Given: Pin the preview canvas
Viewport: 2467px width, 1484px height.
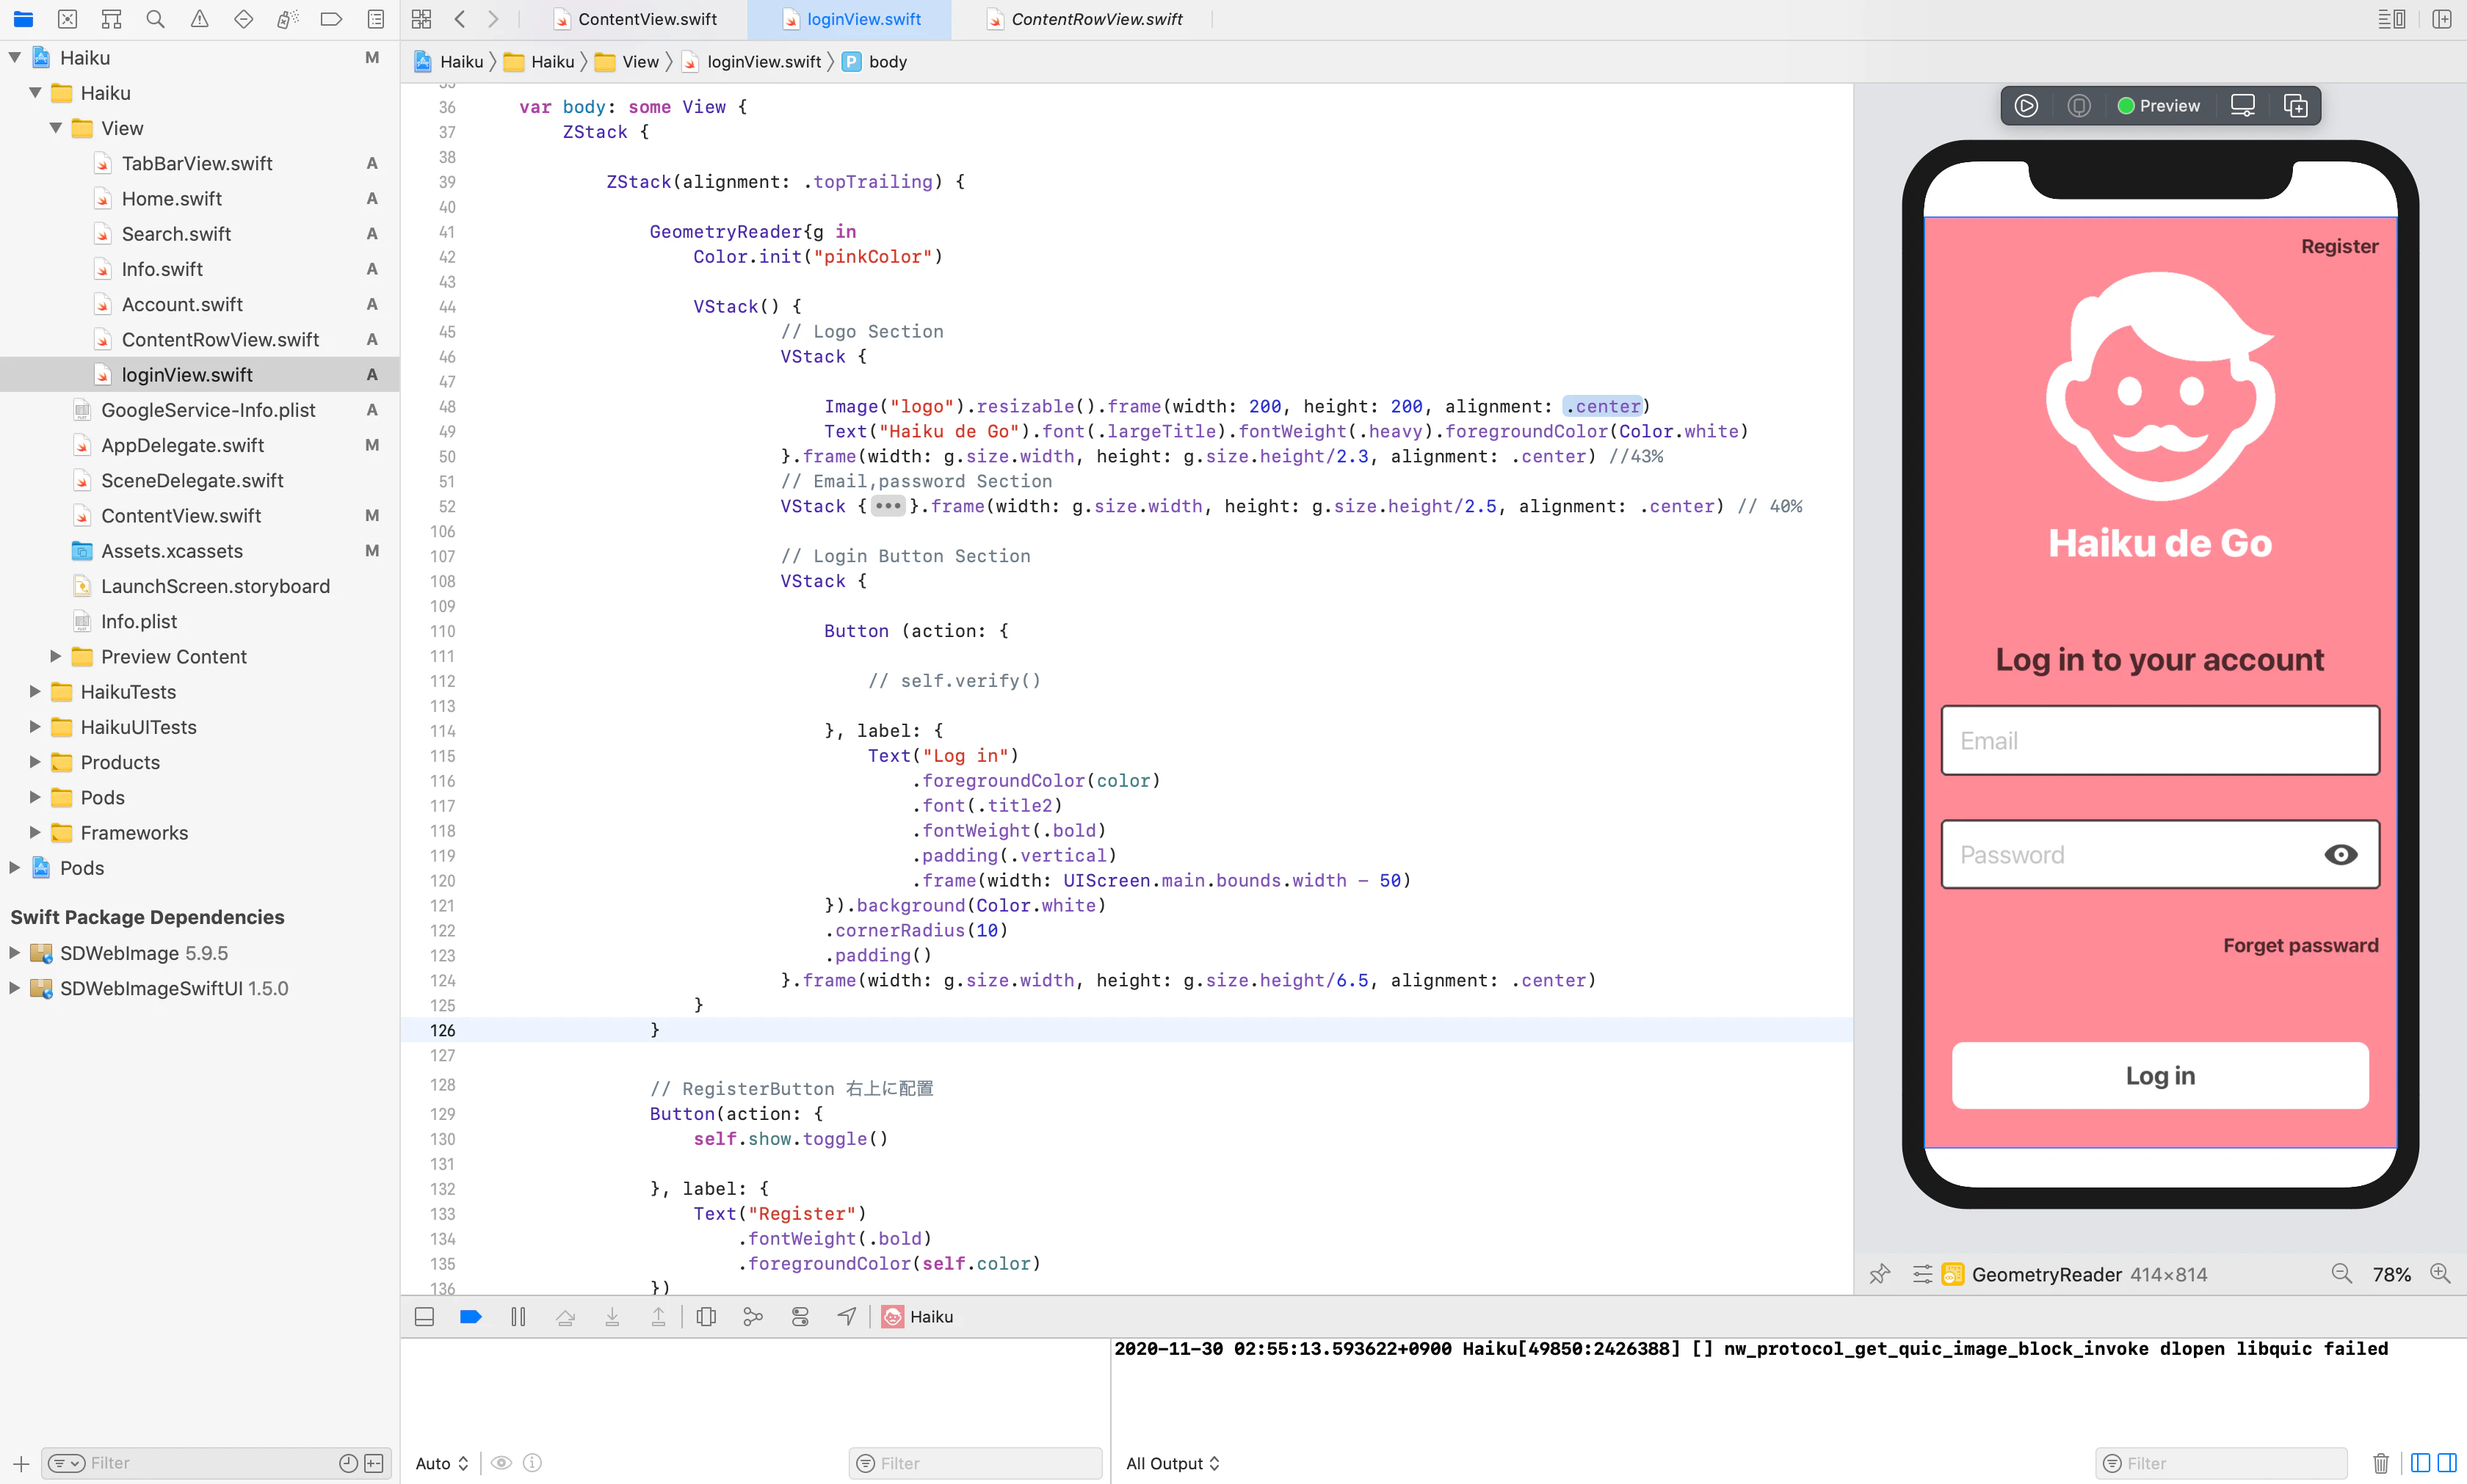Looking at the screenshot, I should click(x=1880, y=1274).
